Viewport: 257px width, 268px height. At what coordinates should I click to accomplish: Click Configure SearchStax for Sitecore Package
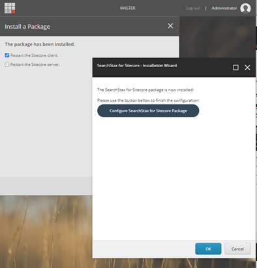pos(148,111)
